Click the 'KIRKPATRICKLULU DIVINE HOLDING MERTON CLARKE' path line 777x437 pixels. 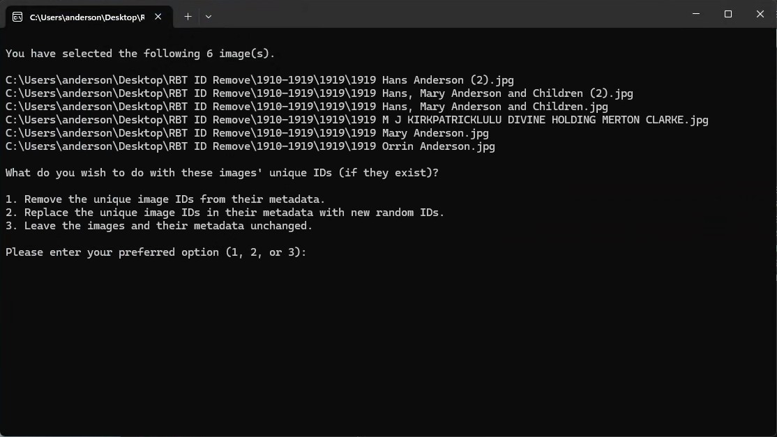(x=356, y=120)
